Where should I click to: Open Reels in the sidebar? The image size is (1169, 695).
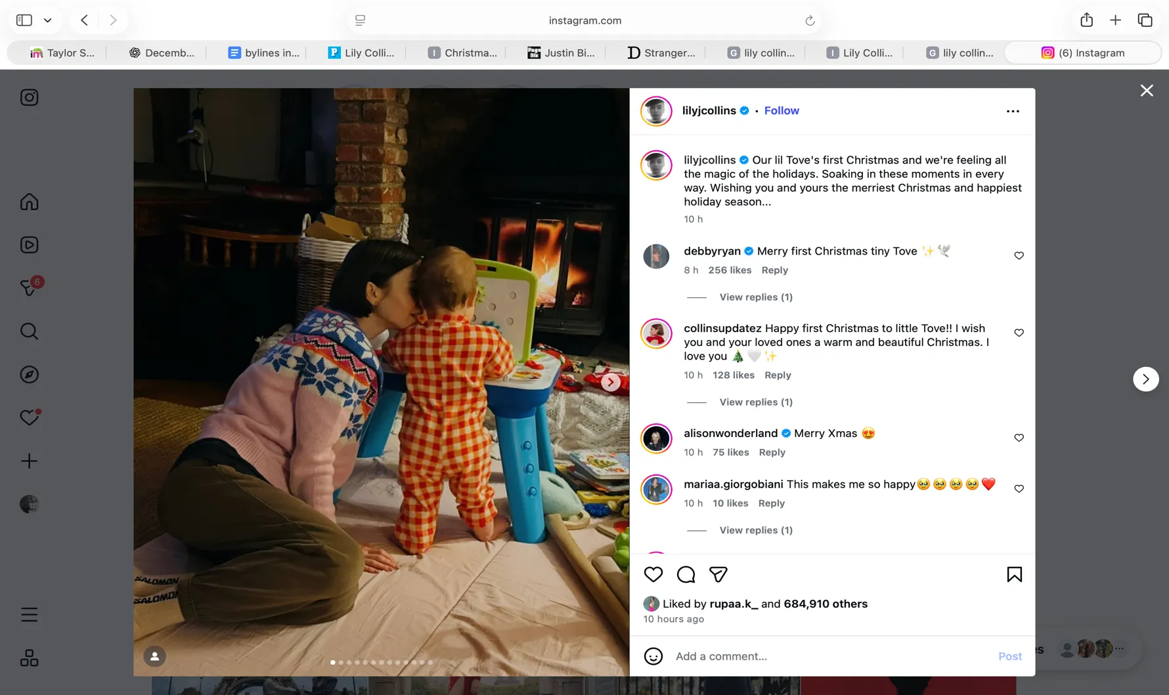[x=29, y=245]
